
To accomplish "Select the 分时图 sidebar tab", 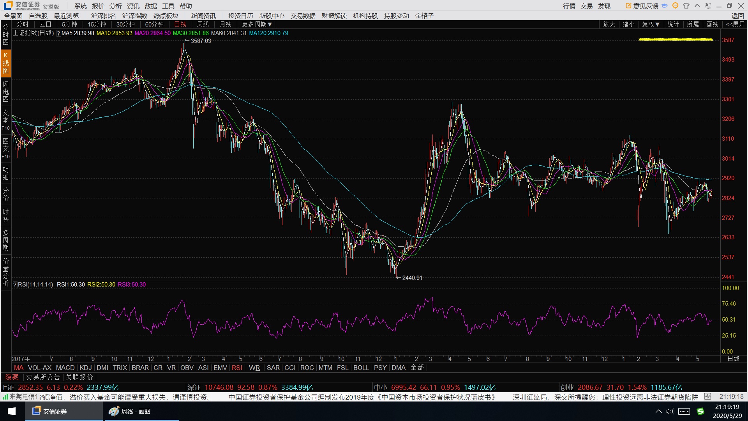I will click(x=5, y=35).
